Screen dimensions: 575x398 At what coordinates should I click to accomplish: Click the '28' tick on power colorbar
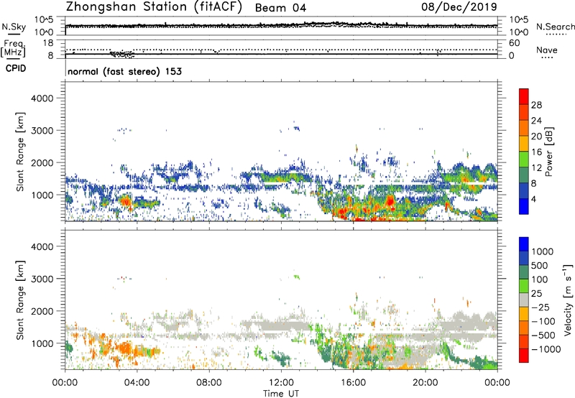[x=536, y=105]
